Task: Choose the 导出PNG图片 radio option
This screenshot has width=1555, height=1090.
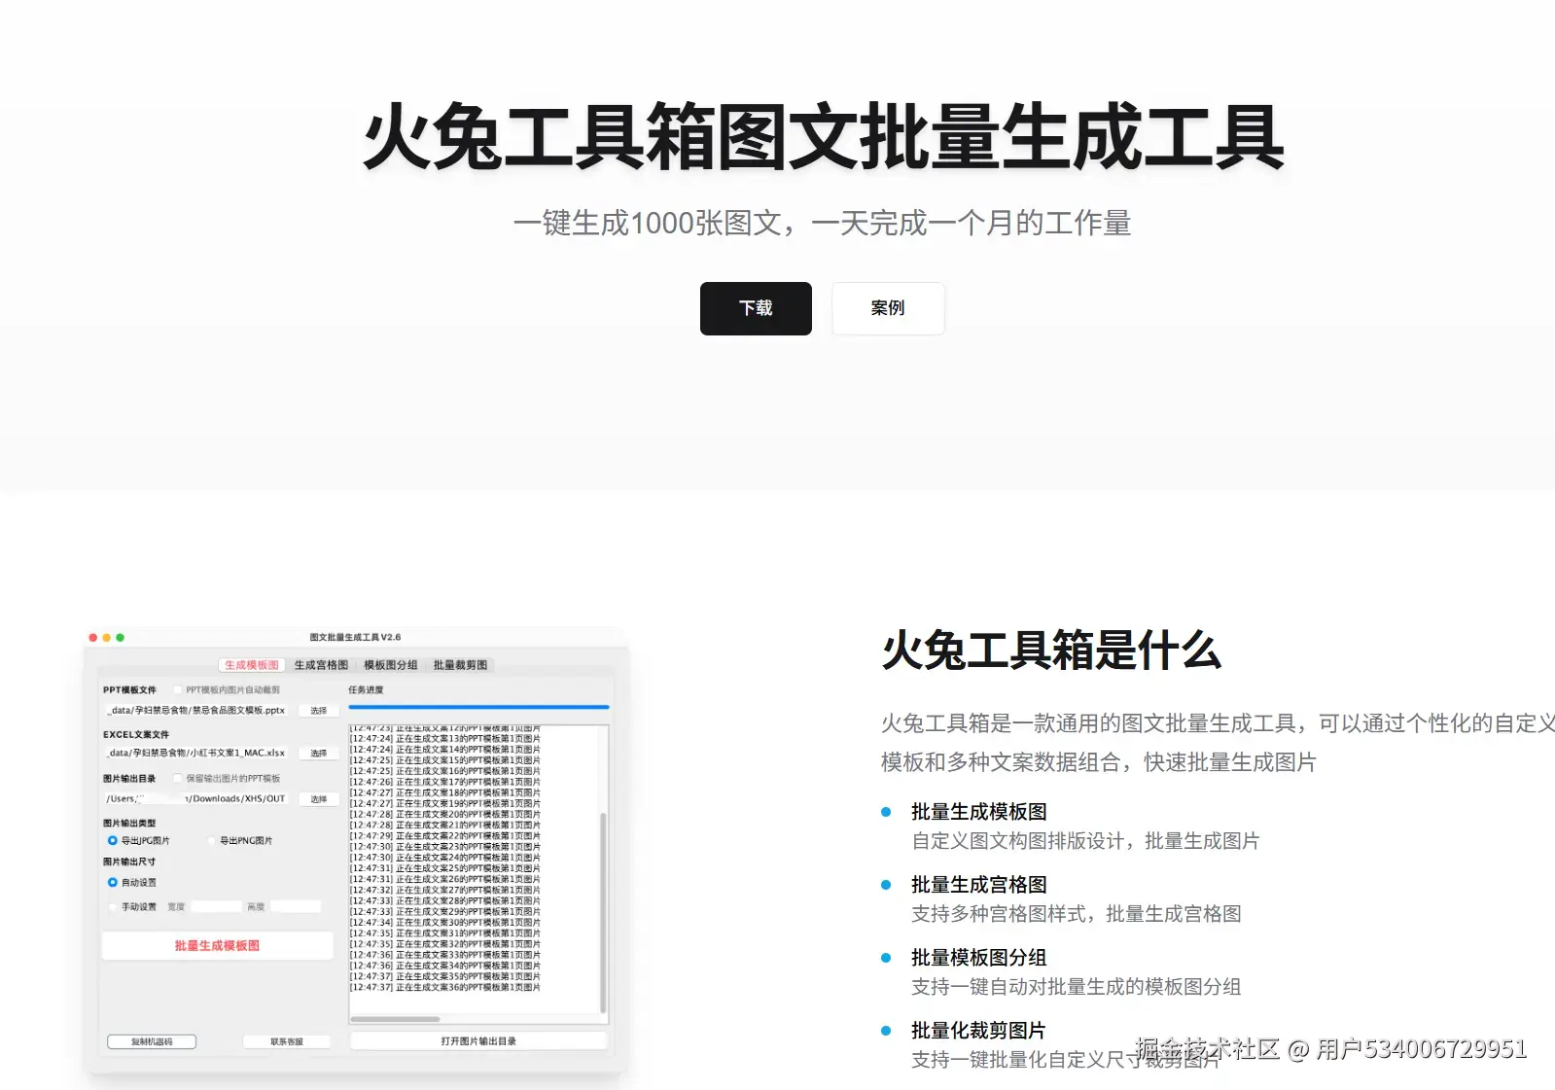Action: [211, 840]
